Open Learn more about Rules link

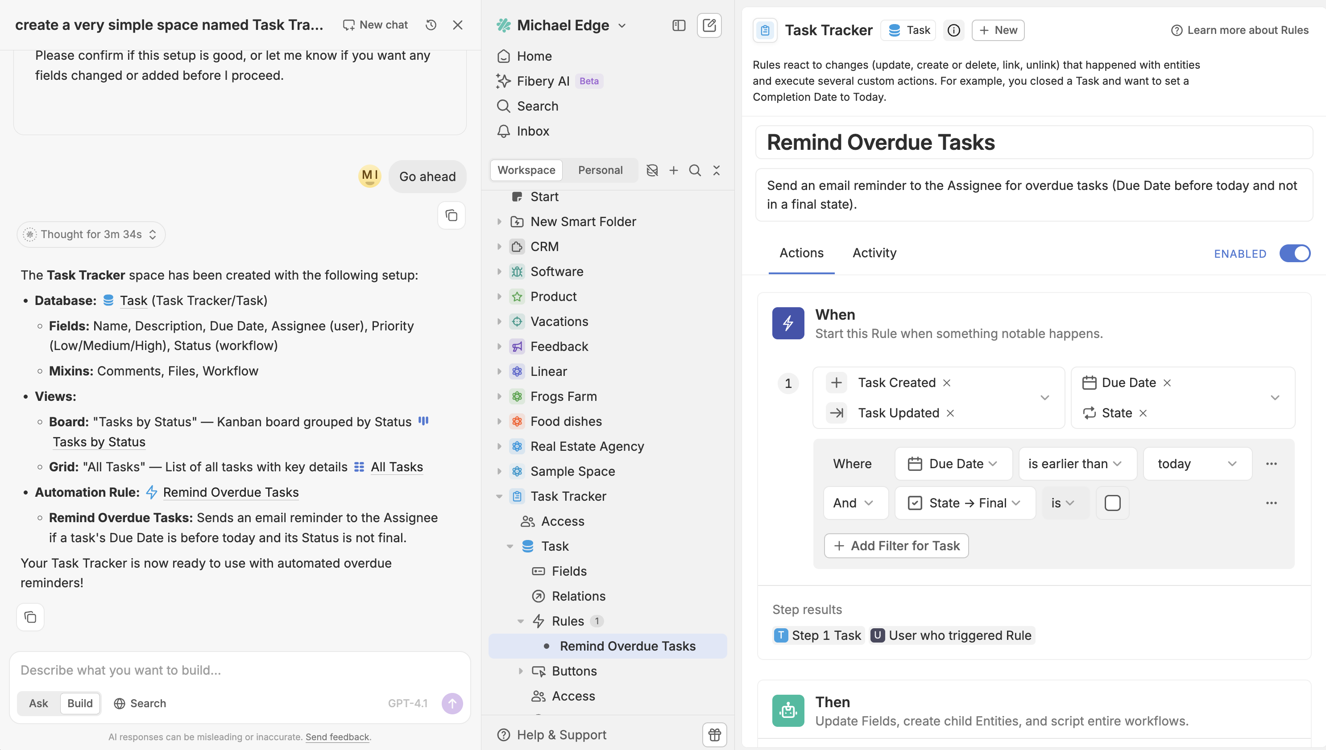(1240, 30)
